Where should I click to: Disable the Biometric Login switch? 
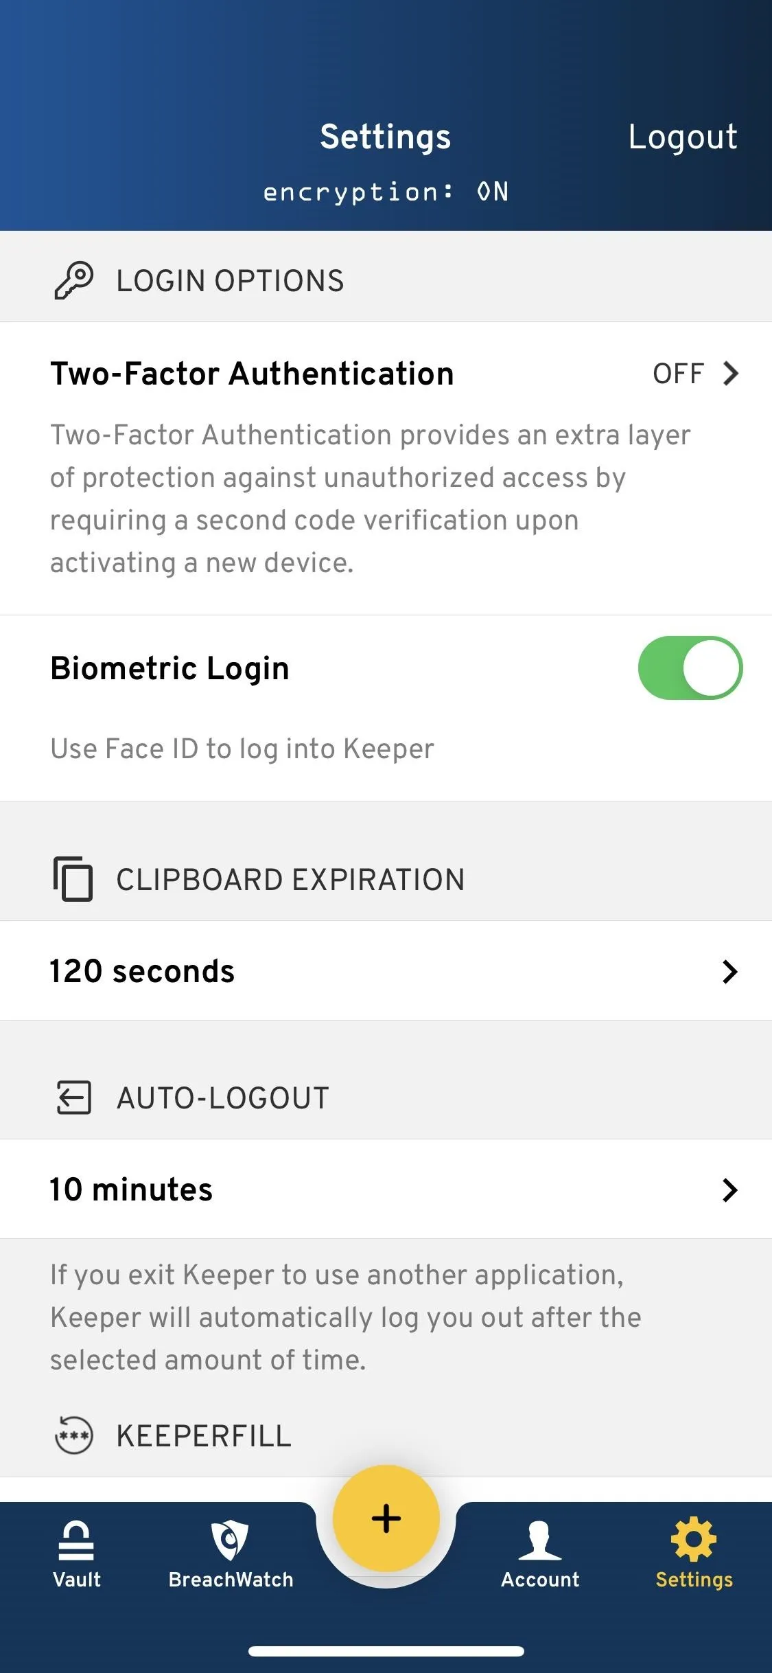(690, 668)
